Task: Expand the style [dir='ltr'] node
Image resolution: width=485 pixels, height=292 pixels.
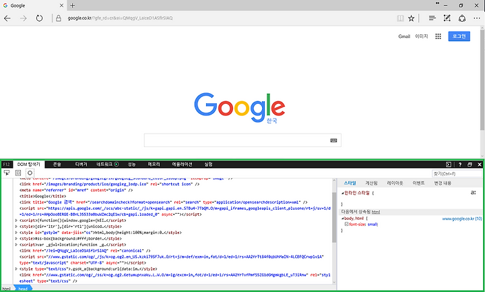Action: pos(16,227)
